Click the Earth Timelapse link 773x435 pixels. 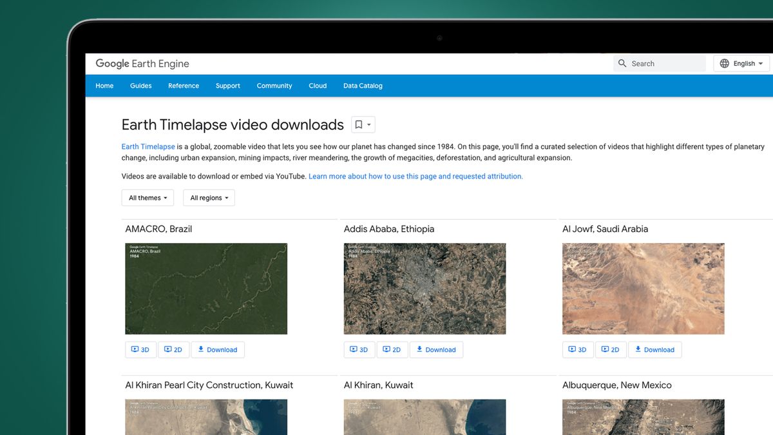pos(148,146)
